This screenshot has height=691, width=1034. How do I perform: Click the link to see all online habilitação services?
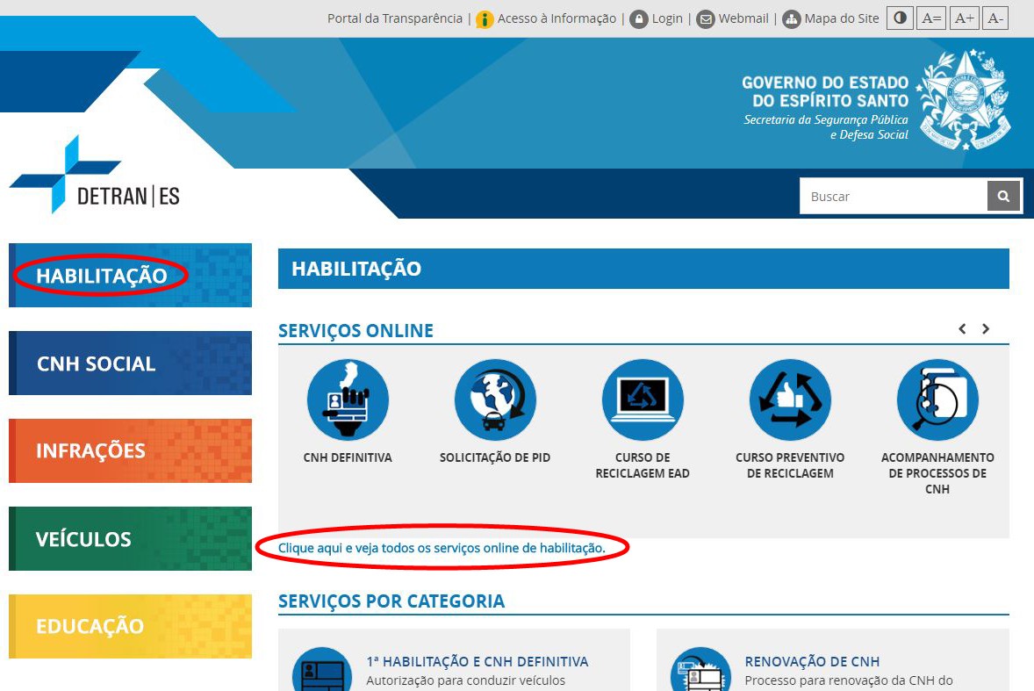(x=442, y=548)
